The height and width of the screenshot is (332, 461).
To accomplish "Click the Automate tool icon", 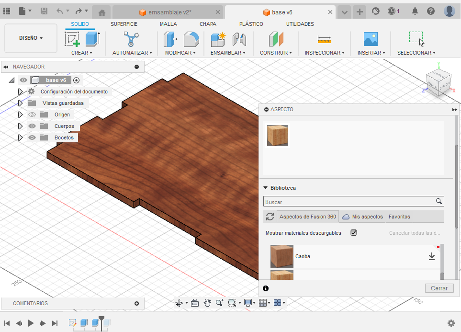I will pyautogui.click(x=132, y=39).
